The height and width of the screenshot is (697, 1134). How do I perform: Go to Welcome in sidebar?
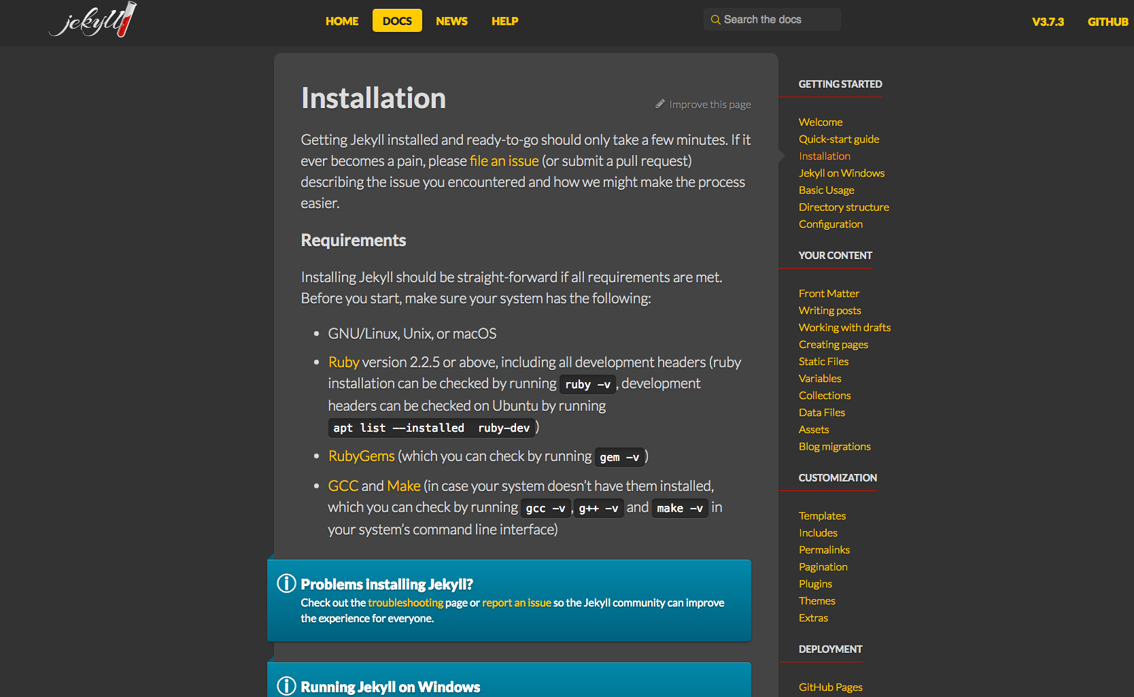[821, 122]
